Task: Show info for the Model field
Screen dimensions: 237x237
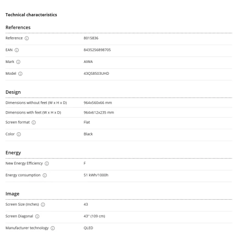Action: coord(21,74)
